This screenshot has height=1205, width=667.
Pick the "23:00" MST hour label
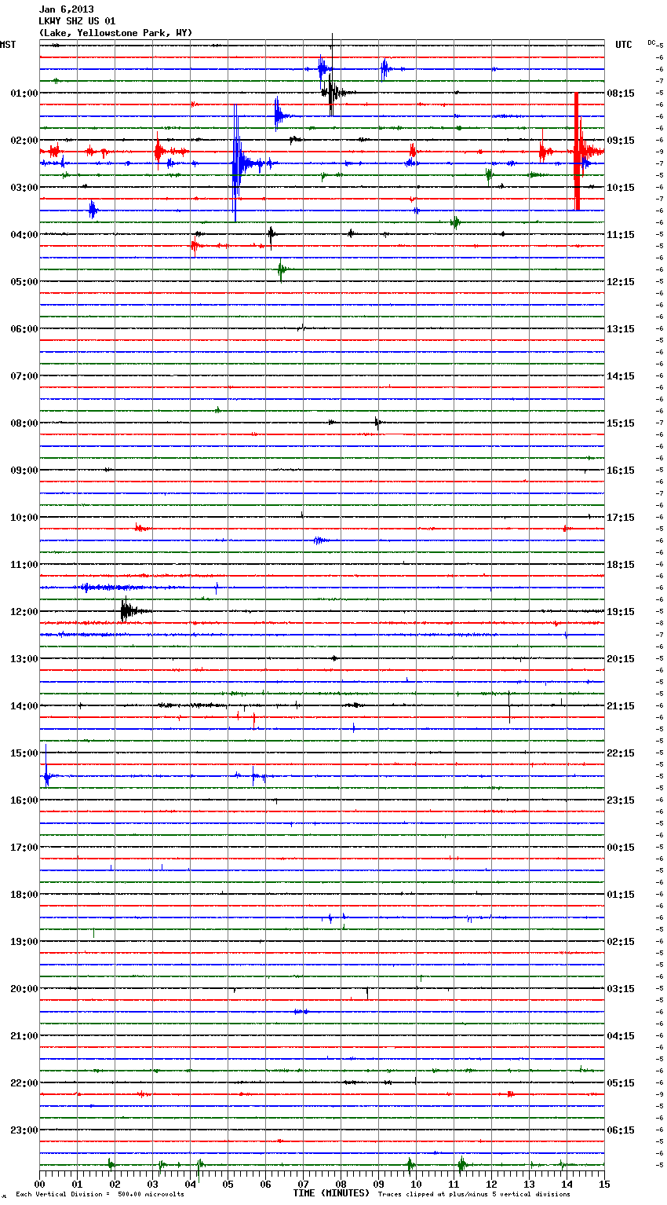click(24, 1130)
